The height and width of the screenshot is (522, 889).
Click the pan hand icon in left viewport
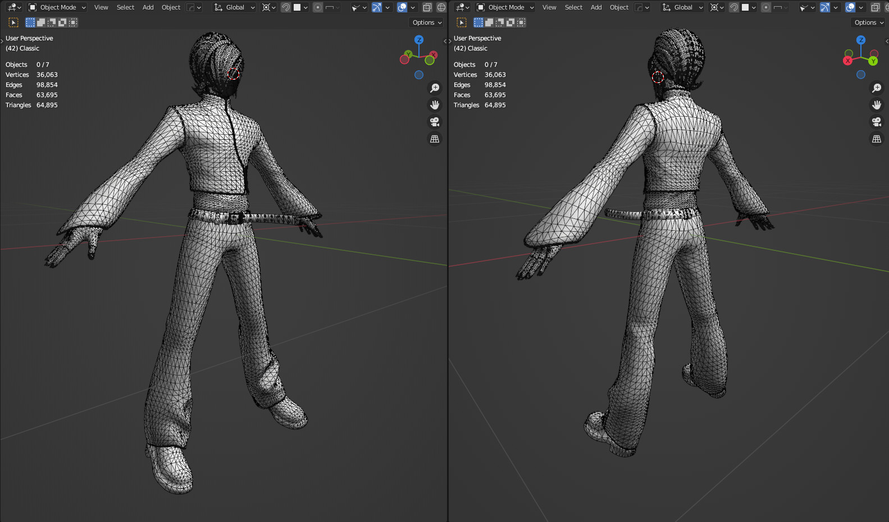(435, 105)
